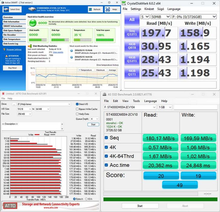Open ATTO Help menu
This screenshot has height=212, width=220.
[x=10, y=98]
